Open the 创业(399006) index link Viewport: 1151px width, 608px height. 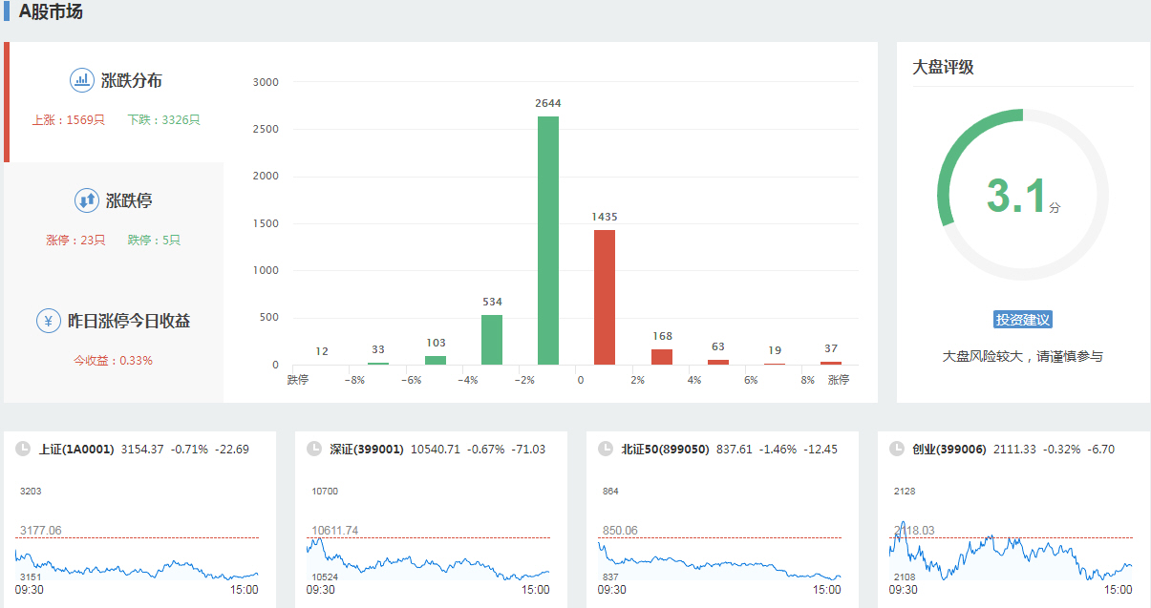pyautogui.click(x=949, y=449)
